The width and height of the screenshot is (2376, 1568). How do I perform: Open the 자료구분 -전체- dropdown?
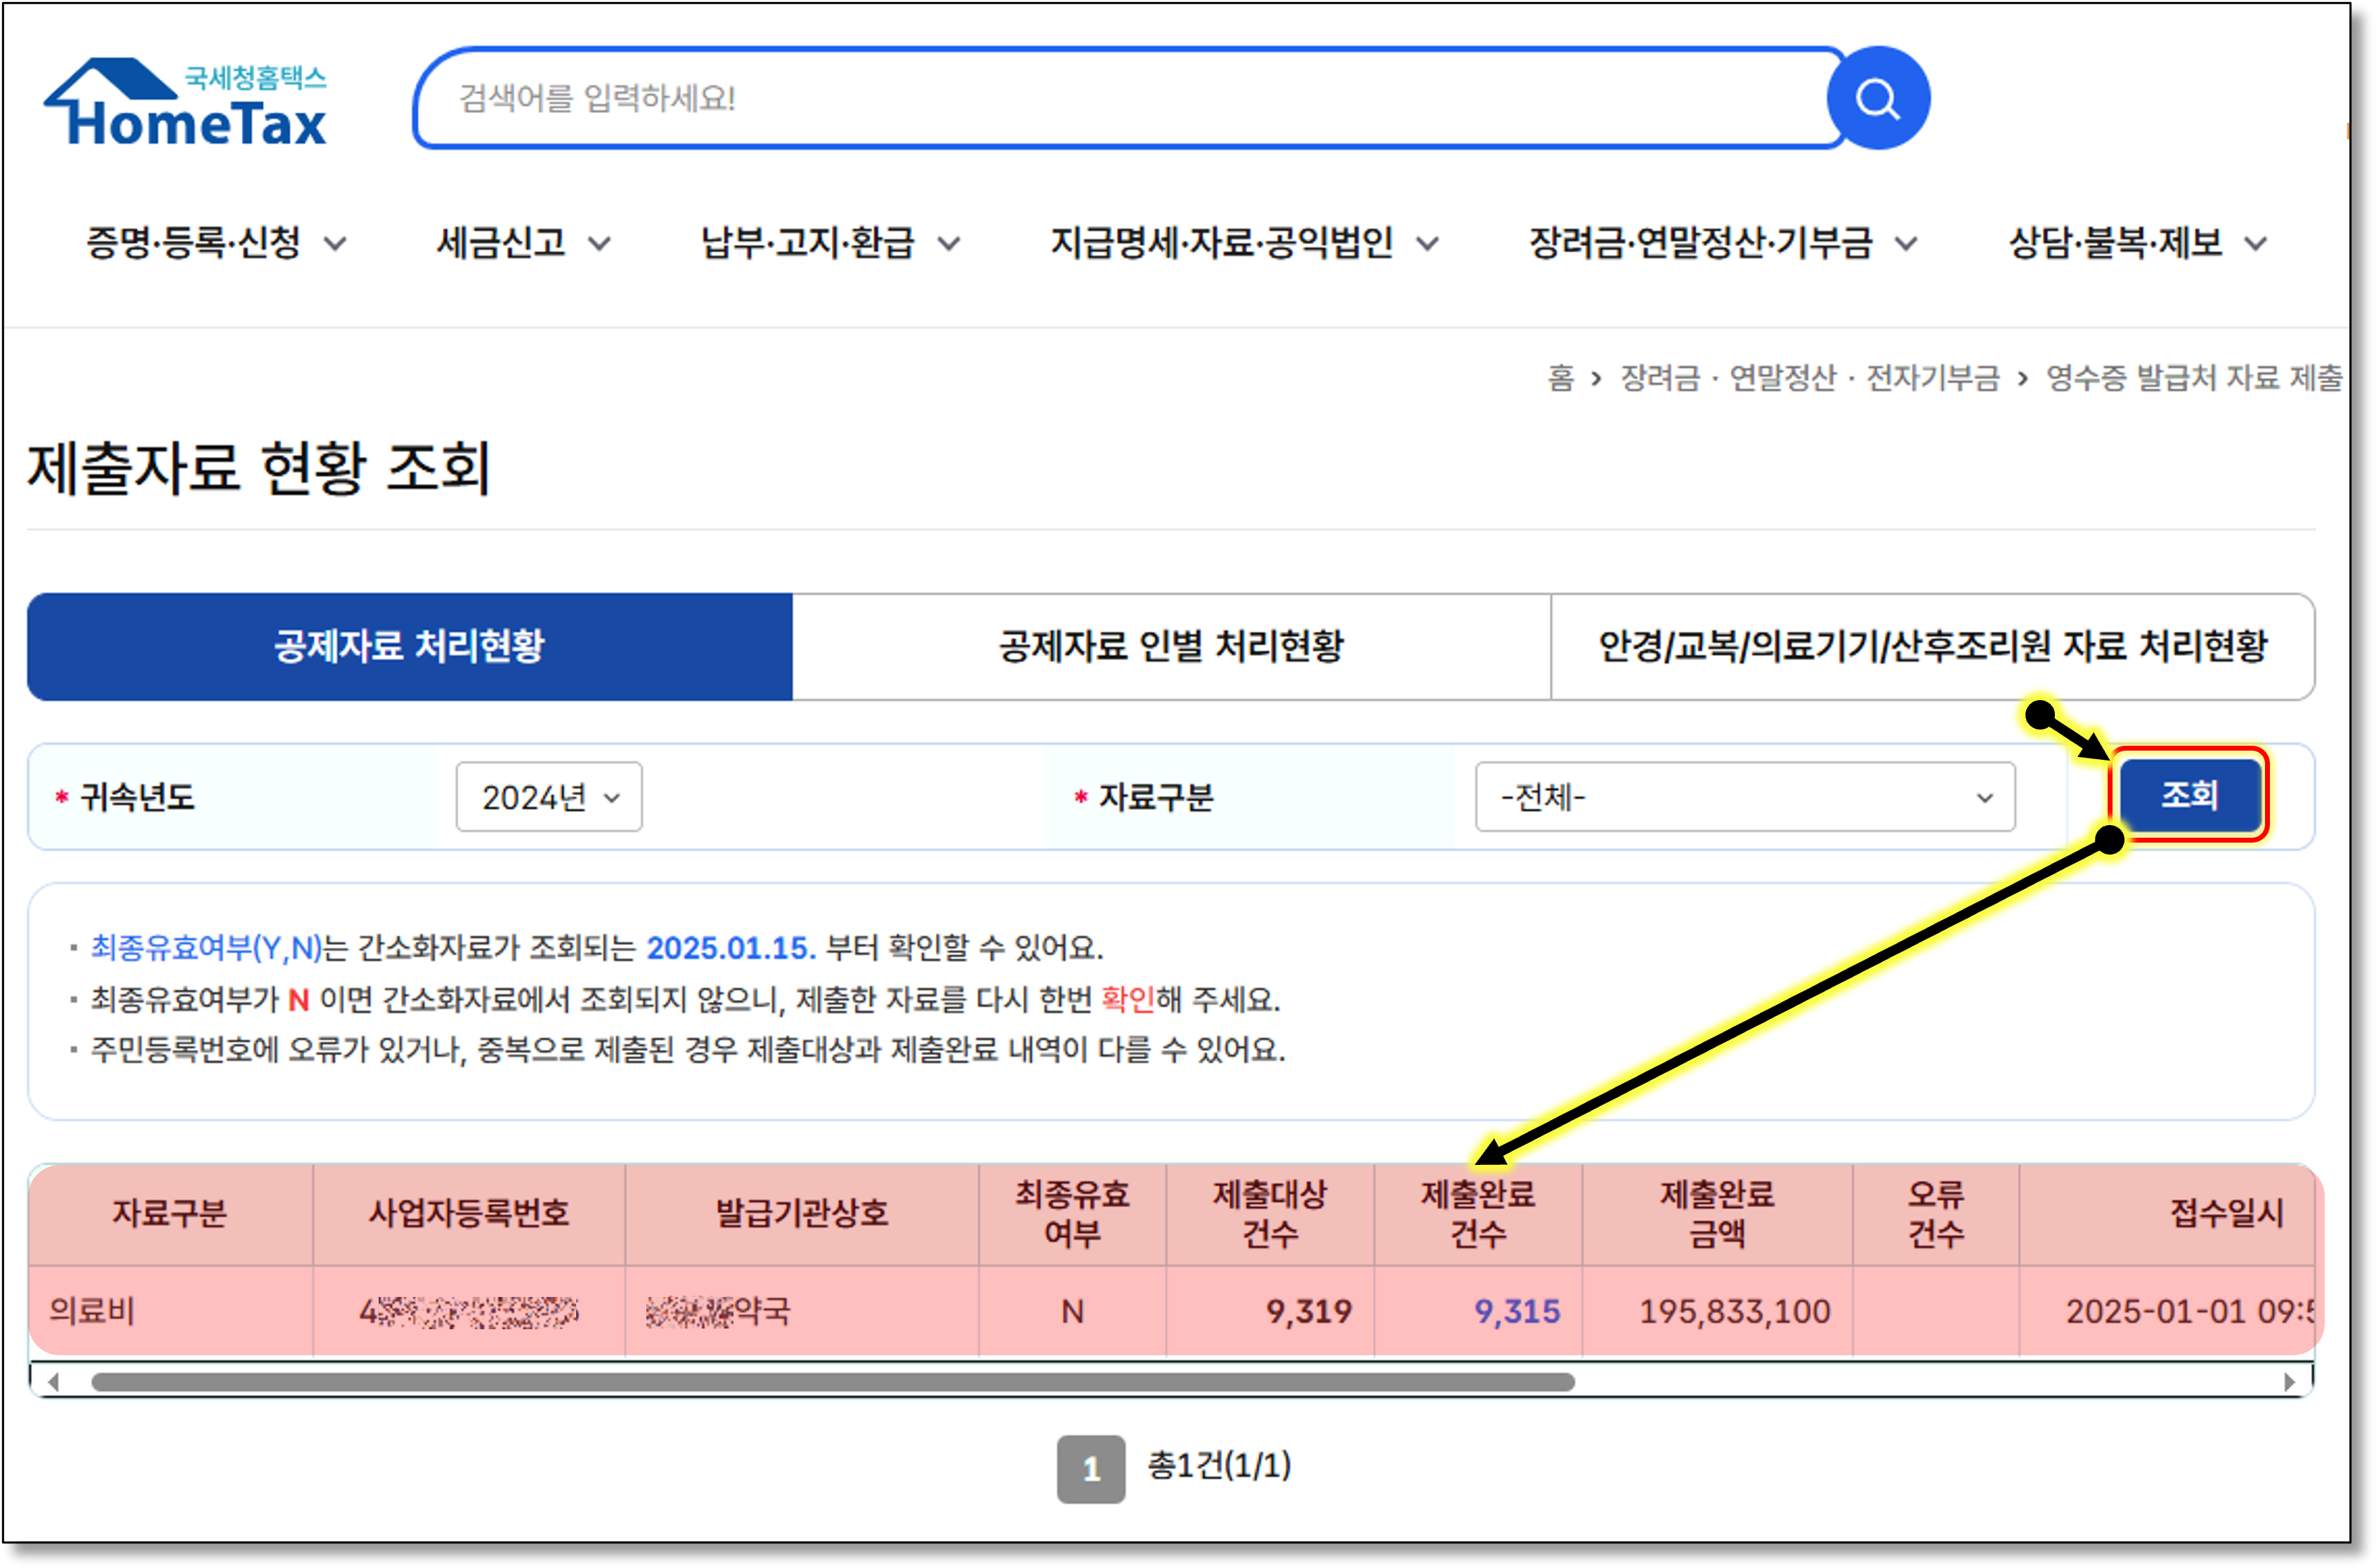1744,797
